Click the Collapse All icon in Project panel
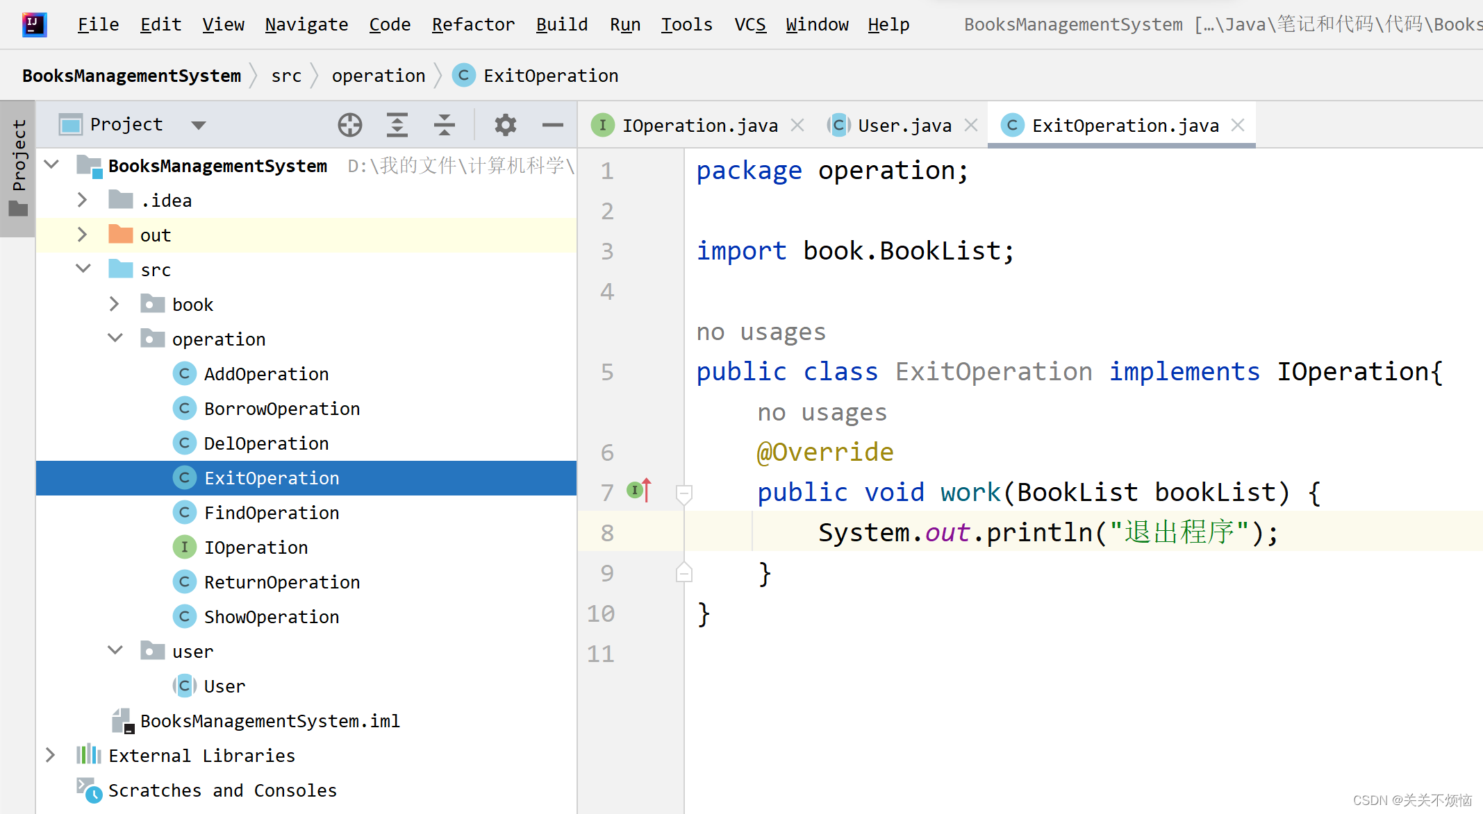 tap(444, 125)
